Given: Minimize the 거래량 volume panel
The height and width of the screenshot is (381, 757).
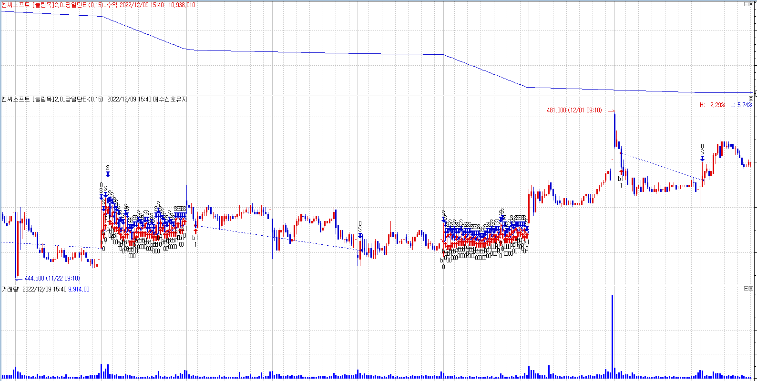Looking at the screenshot, I should coord(746,289).
